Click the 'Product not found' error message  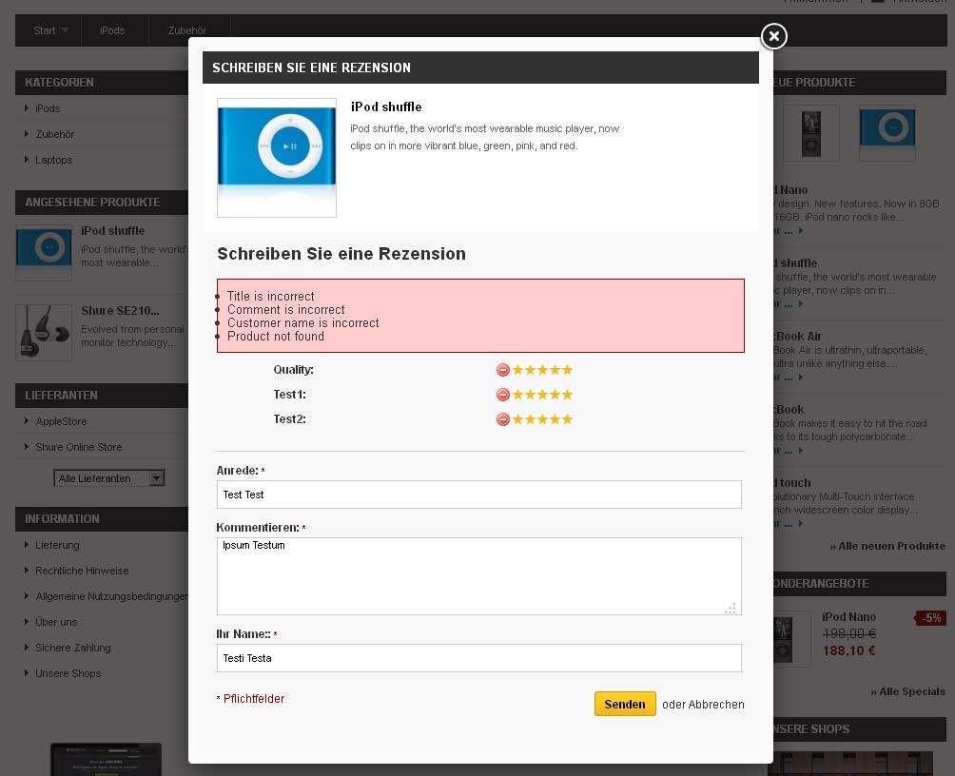(x=276, y=337)
